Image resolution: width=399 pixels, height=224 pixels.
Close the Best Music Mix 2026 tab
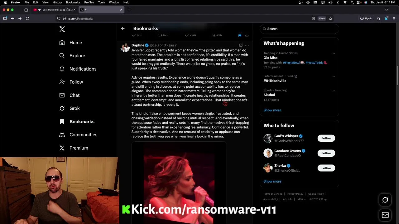(x=74, y=10)
